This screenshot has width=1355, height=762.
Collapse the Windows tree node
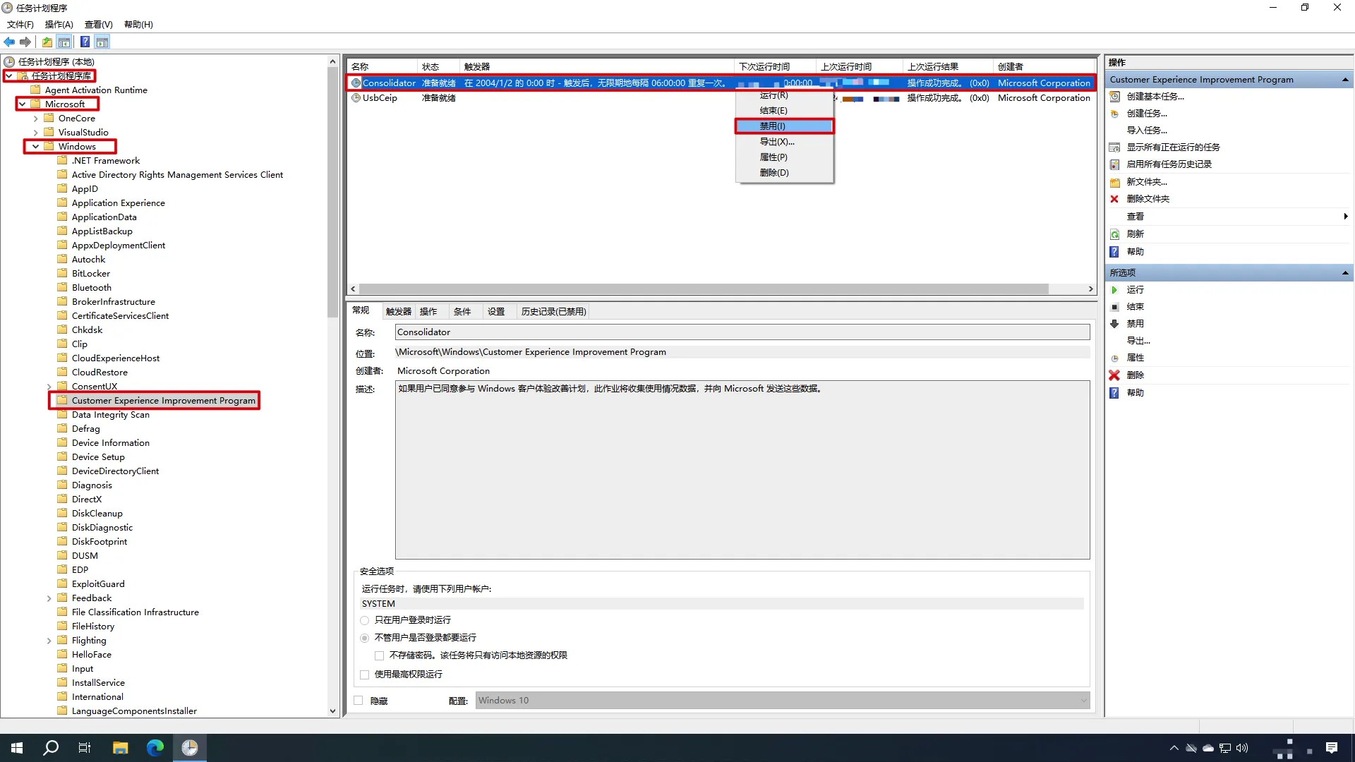coord(36,147)
